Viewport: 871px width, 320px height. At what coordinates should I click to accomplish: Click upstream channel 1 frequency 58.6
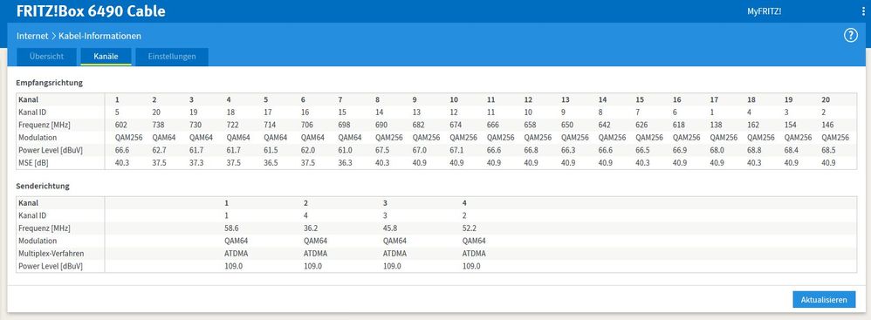(x=230, y=228)
